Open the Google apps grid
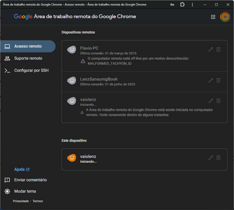This screenshot has height=210, width=234. click(x=213, y=17)
